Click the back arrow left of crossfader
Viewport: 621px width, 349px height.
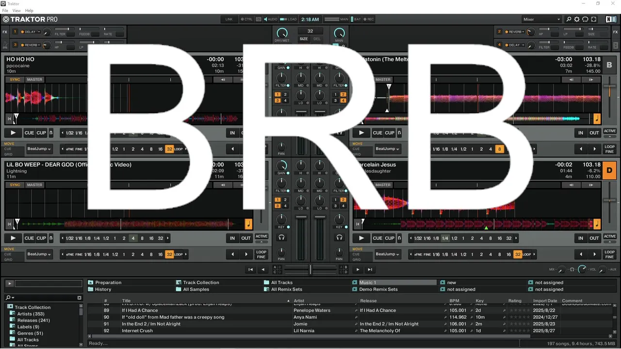[x=262, y=270]
